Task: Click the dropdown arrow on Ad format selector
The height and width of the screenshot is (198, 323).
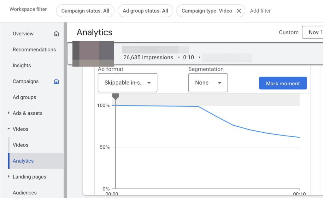Action: [149, 83]
